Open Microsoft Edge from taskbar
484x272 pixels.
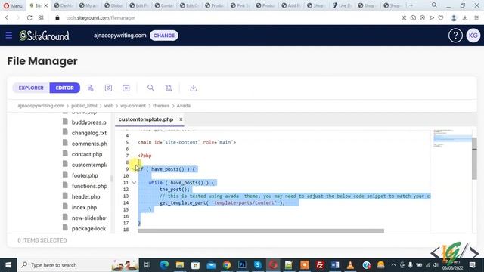tap(164, 265)
